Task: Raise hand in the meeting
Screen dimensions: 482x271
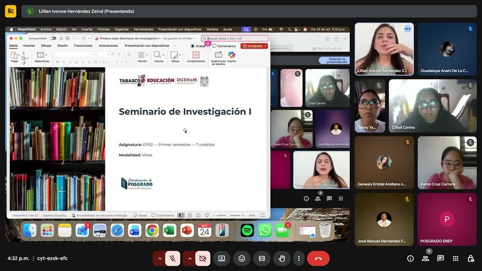Action: pyautogui.click(x=282, y=258)
